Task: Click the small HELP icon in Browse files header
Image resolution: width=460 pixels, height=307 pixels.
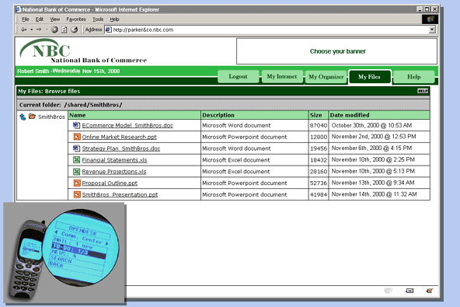Action: [x=423, y=91]
